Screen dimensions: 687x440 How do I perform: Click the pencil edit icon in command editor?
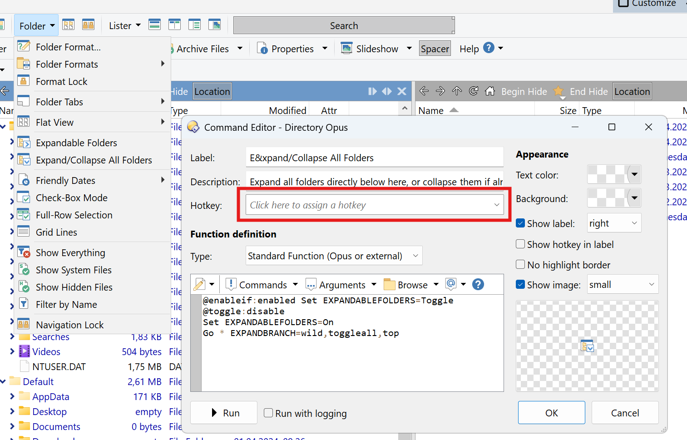click(x=199, y=285)
